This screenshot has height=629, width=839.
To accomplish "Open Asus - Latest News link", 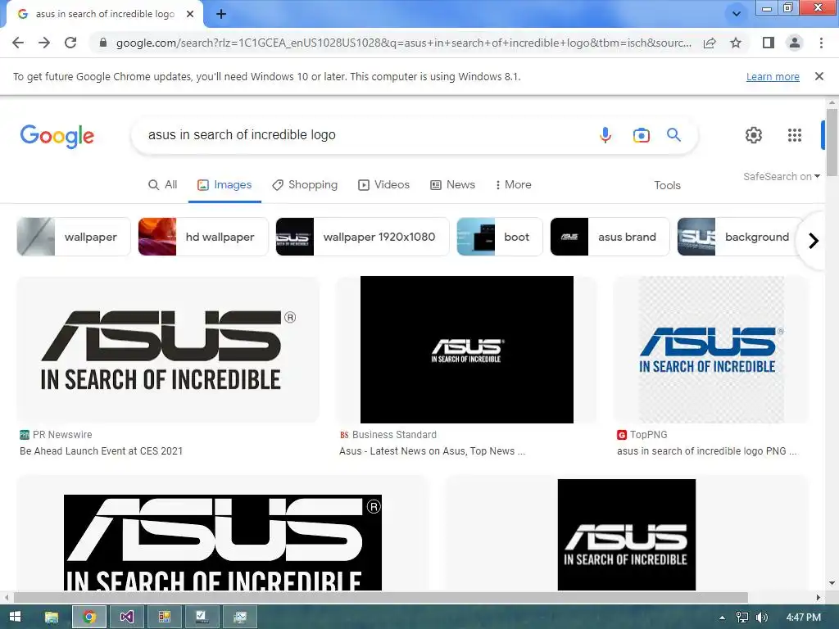I will point(433,451).
